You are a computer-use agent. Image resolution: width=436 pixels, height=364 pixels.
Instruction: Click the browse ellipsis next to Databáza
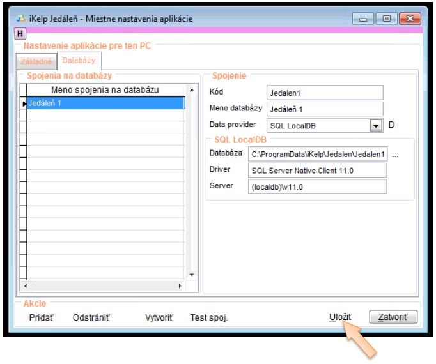[x=395, y=154]
